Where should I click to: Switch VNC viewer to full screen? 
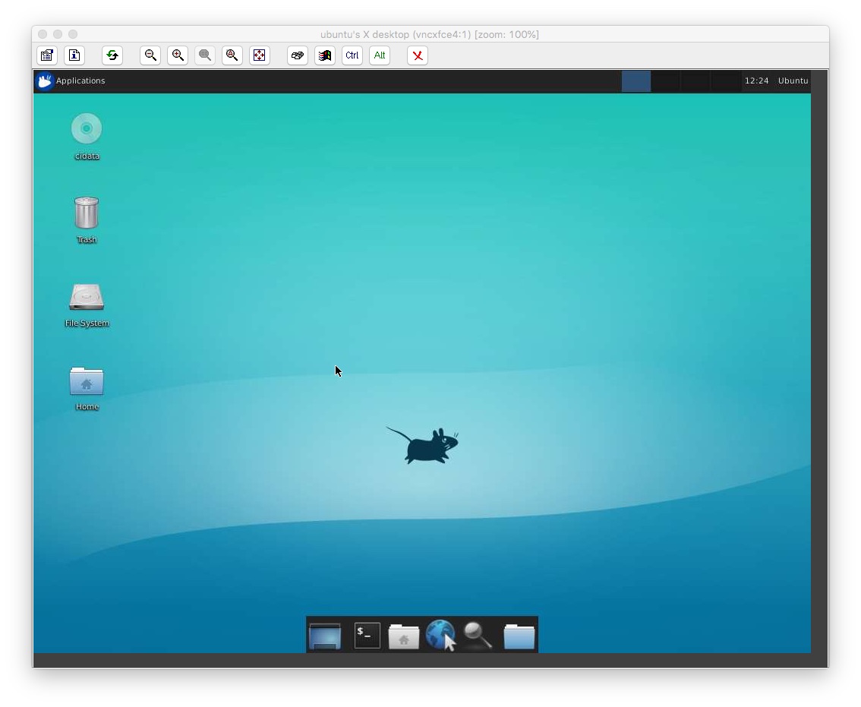point(260,55)
